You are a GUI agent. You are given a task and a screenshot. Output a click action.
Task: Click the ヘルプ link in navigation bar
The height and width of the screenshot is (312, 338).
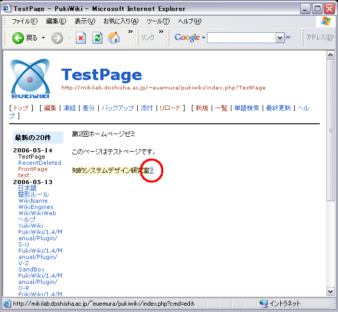[x=304, y=108]
